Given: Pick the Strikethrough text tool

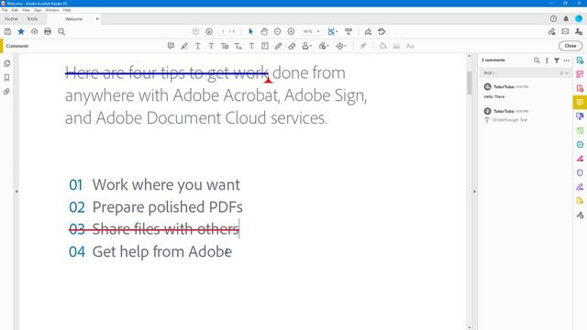Looking at the screenshot, I should 211,46.
